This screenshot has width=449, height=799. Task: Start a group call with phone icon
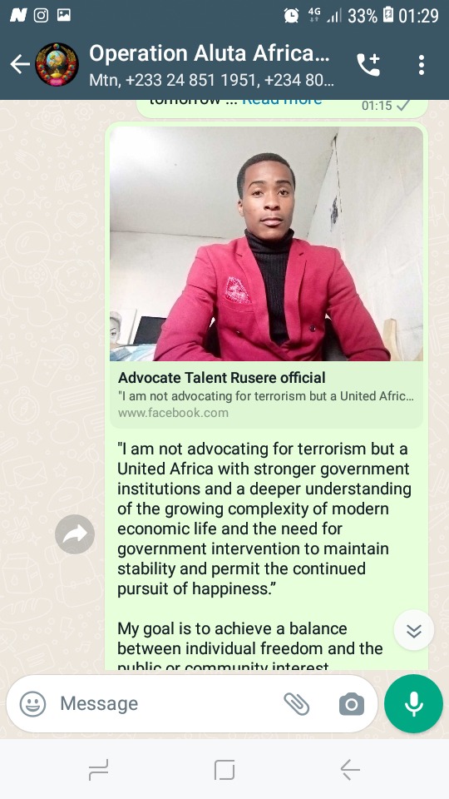(368, 65)
